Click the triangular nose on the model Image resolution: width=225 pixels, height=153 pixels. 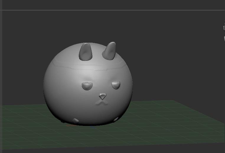click(x=102, y=97)
